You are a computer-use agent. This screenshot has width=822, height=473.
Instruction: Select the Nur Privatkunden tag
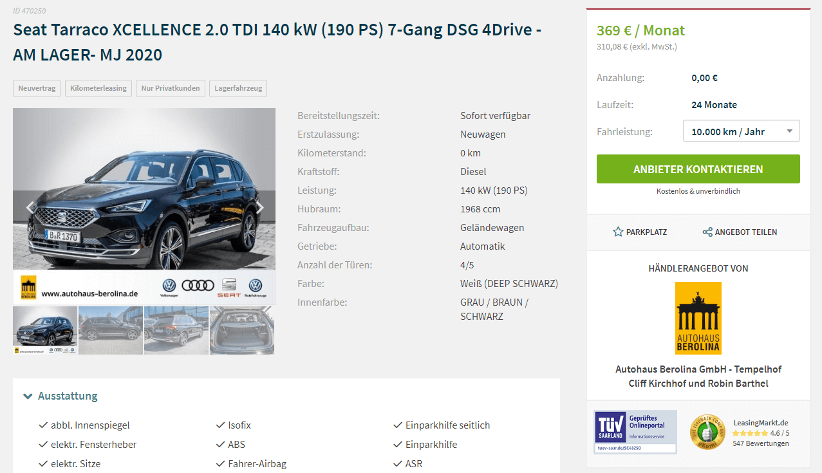(x=171, y=88)
